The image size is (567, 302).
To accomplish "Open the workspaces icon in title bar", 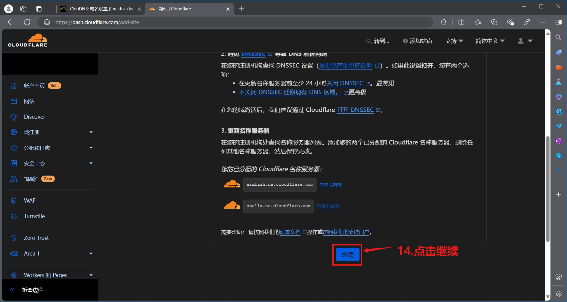I will (x=23, y=9).
